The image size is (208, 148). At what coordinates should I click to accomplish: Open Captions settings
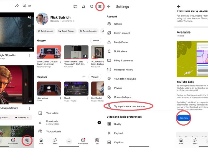pos(139,142)
